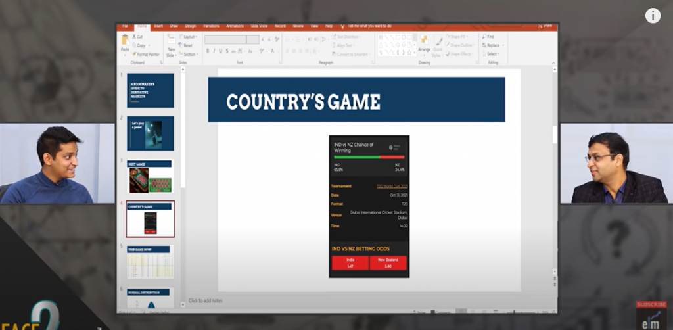
Task: Click the slide pane scrollbar down arrow
Action: (555, 271)
